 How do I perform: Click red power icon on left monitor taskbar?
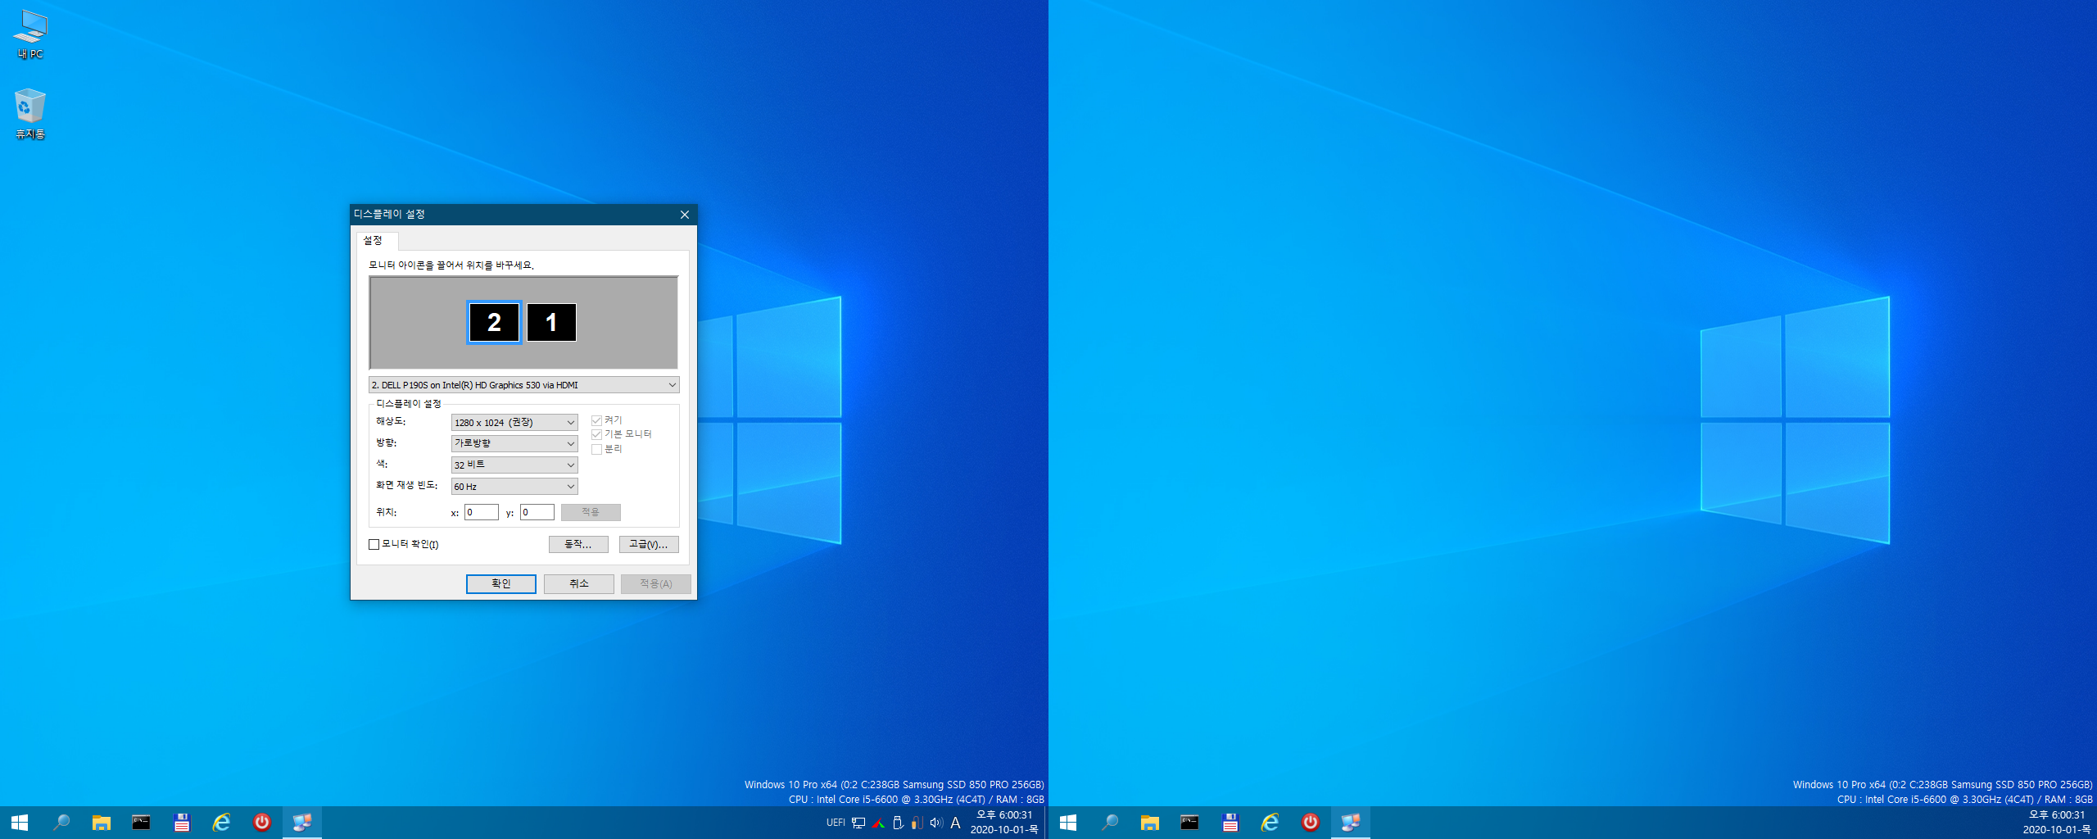[x=261, y=823]
